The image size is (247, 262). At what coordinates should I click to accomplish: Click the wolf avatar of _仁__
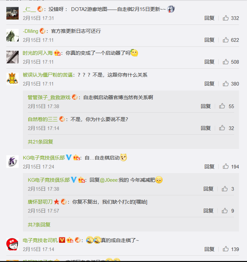point(12,13)
